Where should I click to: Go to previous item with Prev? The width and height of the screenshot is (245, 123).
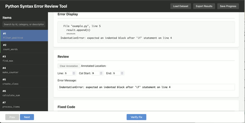[12, 117]
